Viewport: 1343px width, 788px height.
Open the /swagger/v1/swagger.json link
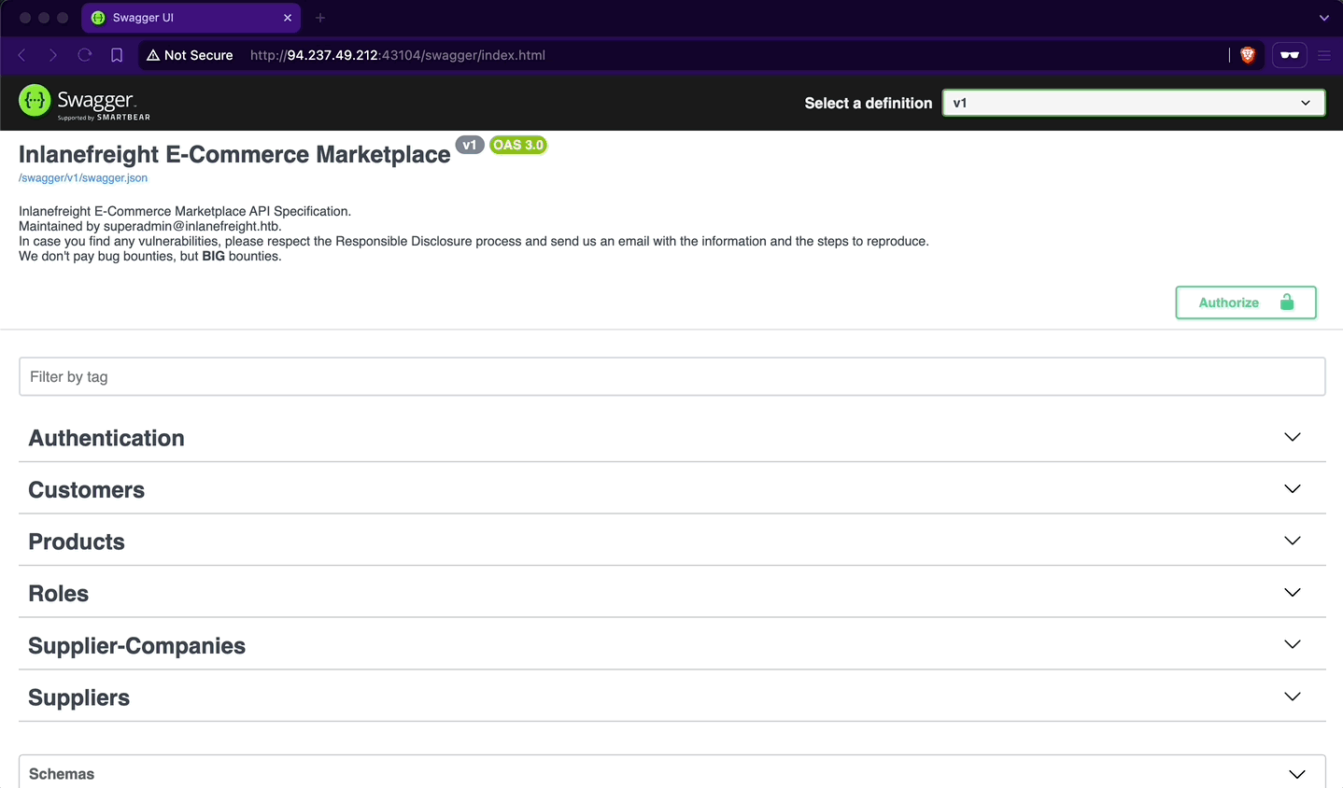point(83,177)
